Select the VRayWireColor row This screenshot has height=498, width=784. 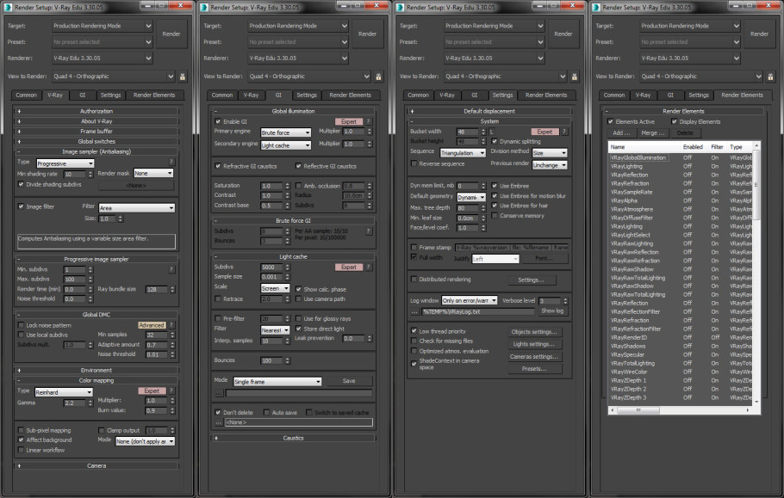coord(681,372)
